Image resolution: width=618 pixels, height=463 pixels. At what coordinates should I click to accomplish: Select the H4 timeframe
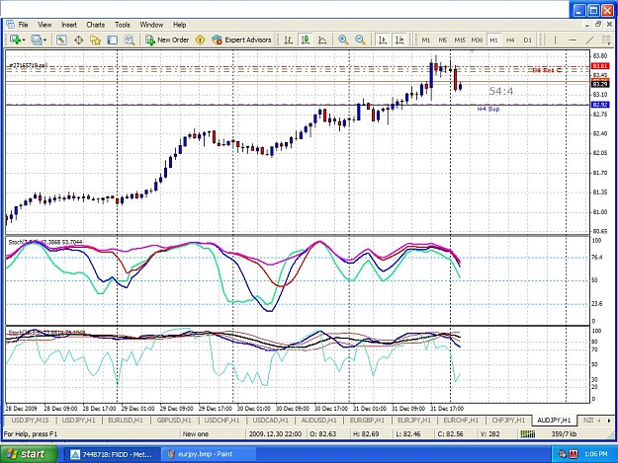(510, 39)
